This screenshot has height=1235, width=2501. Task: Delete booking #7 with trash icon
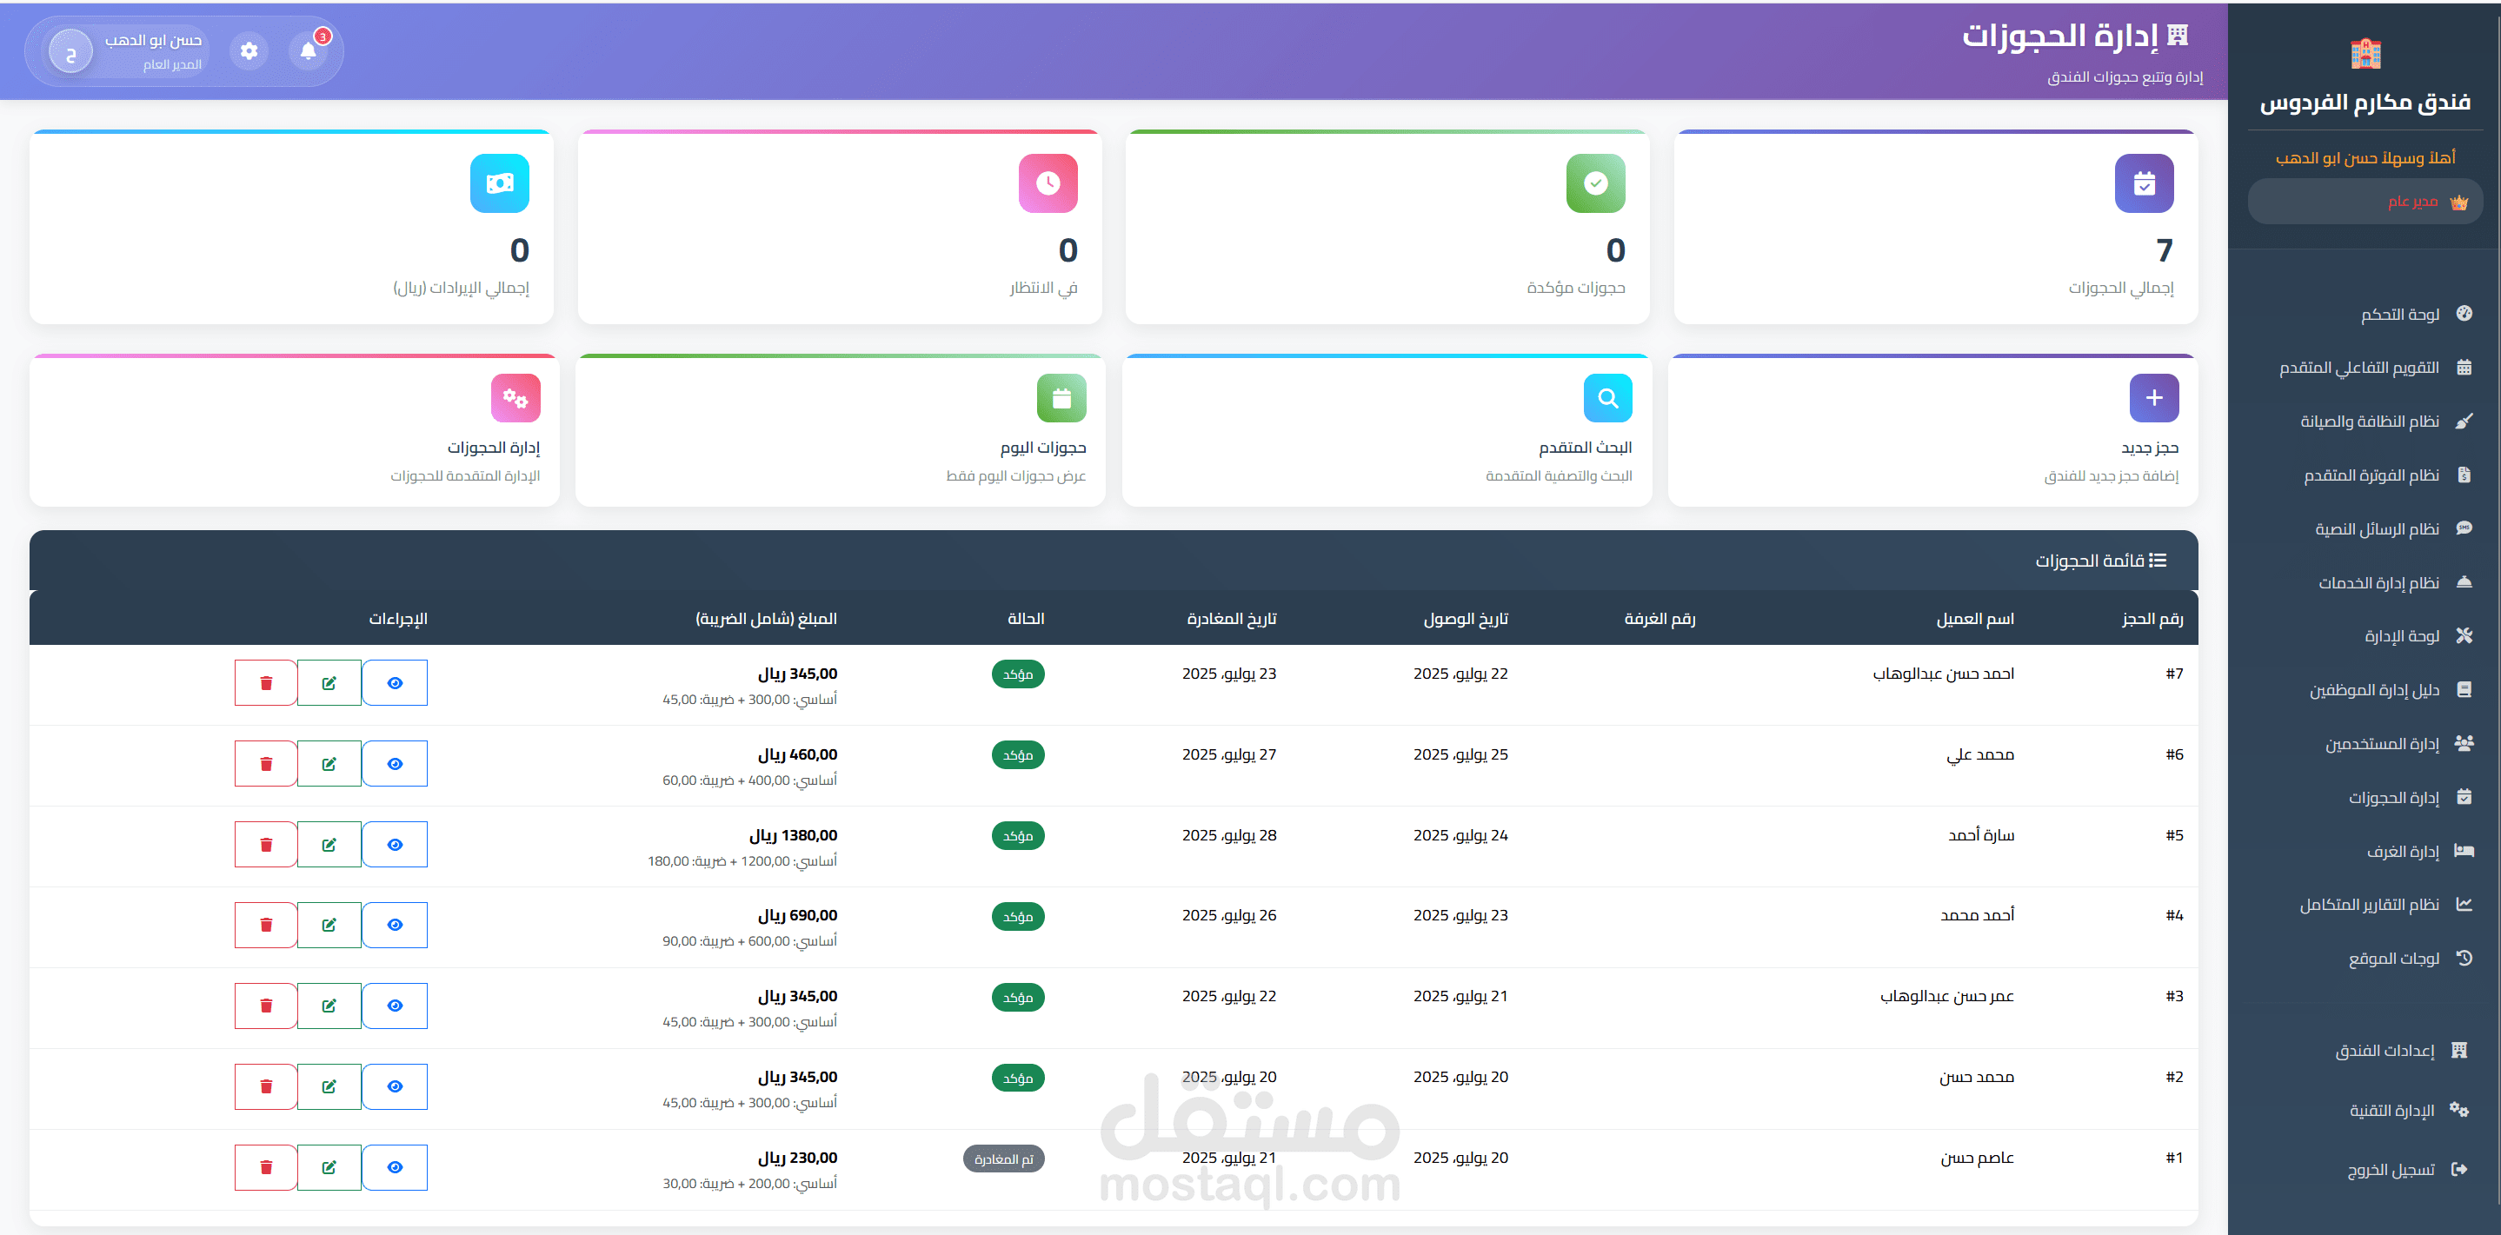coord(265,682)
